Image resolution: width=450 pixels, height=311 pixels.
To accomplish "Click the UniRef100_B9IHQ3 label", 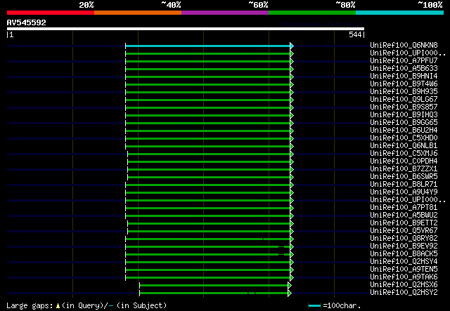I will click(x=404, y=115).
